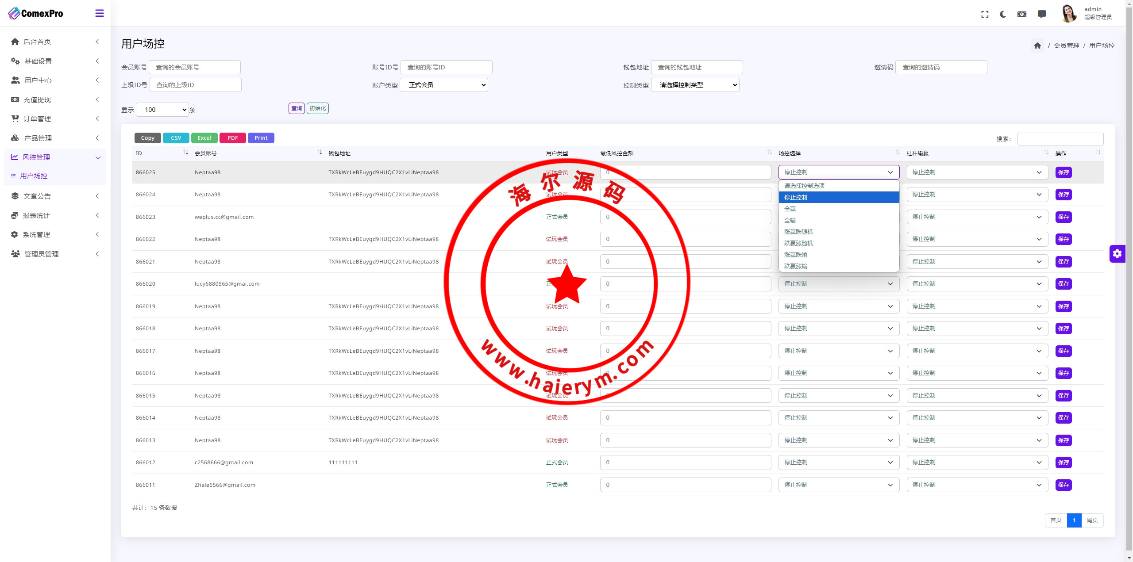Export table with Excel button
The image size is (1133, 562).
[204, 138]
